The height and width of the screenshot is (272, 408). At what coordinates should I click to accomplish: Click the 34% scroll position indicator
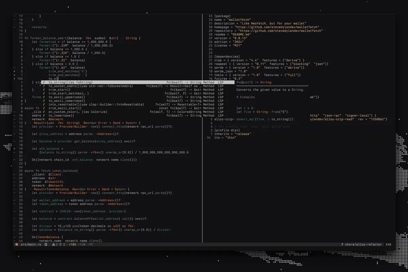coord(388,244)
